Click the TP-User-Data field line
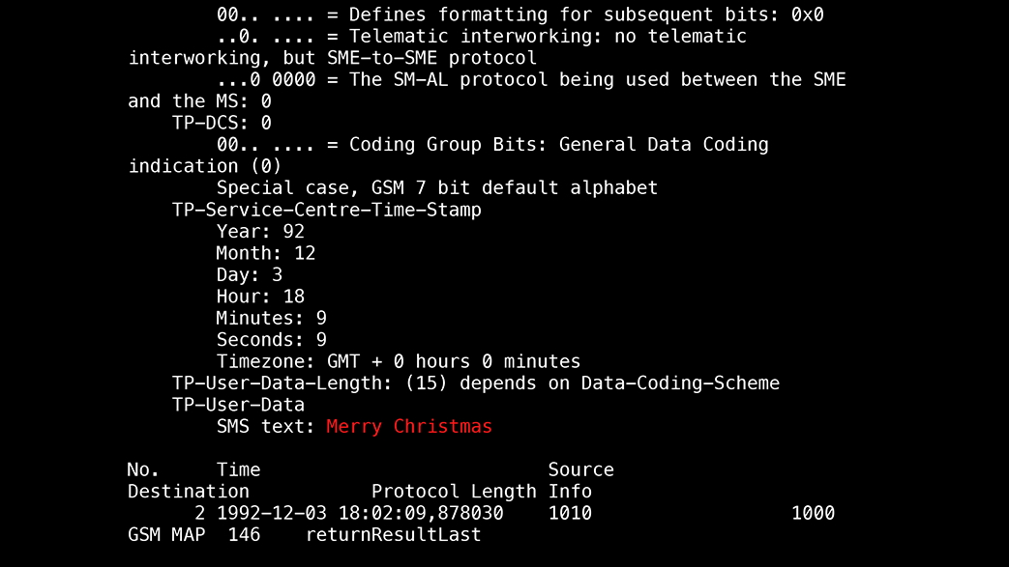The height and width of the screenshot is (567, 1009). pyautogui.click(x=238, y=405)
